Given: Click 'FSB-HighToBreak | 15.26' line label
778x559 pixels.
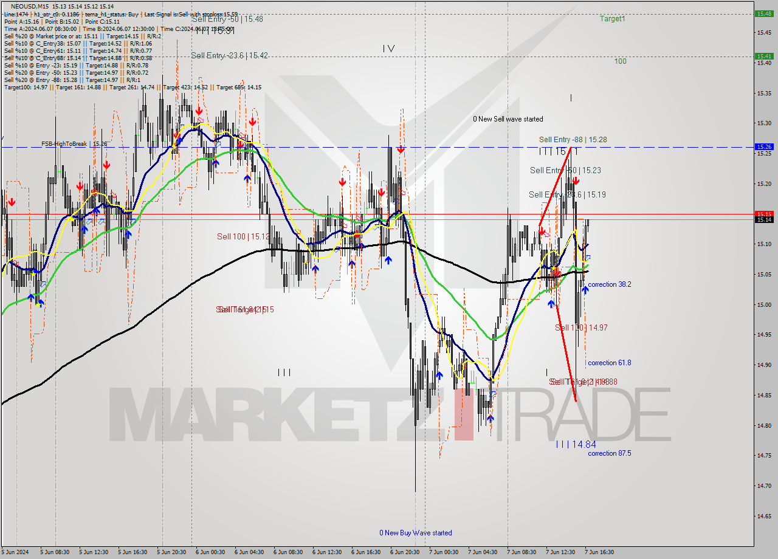Looking at the screenshot, I should coord(74,144).
